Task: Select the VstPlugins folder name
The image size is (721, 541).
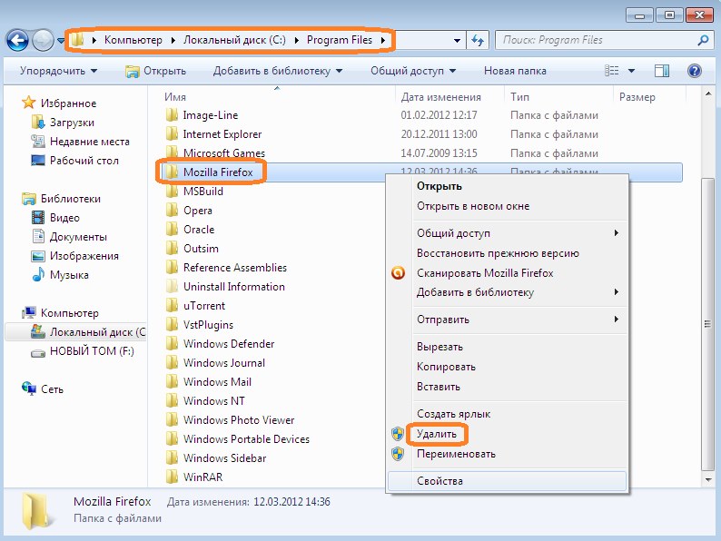Action: pyautogui.click(x=208, y=324)
